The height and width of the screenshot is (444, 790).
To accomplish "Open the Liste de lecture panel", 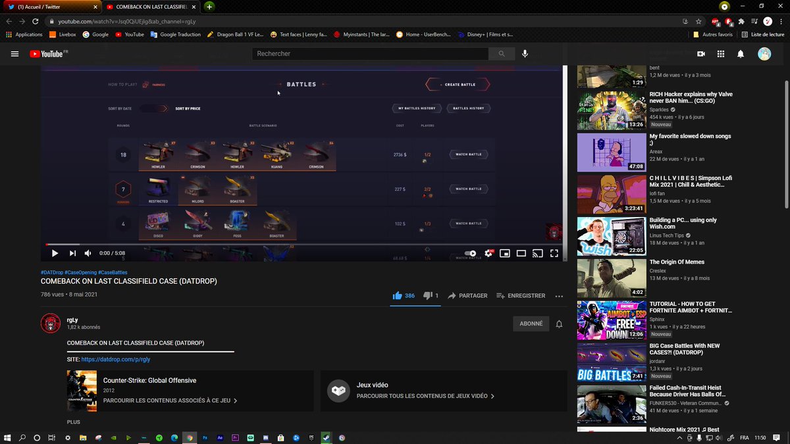I will pos(762,34).
